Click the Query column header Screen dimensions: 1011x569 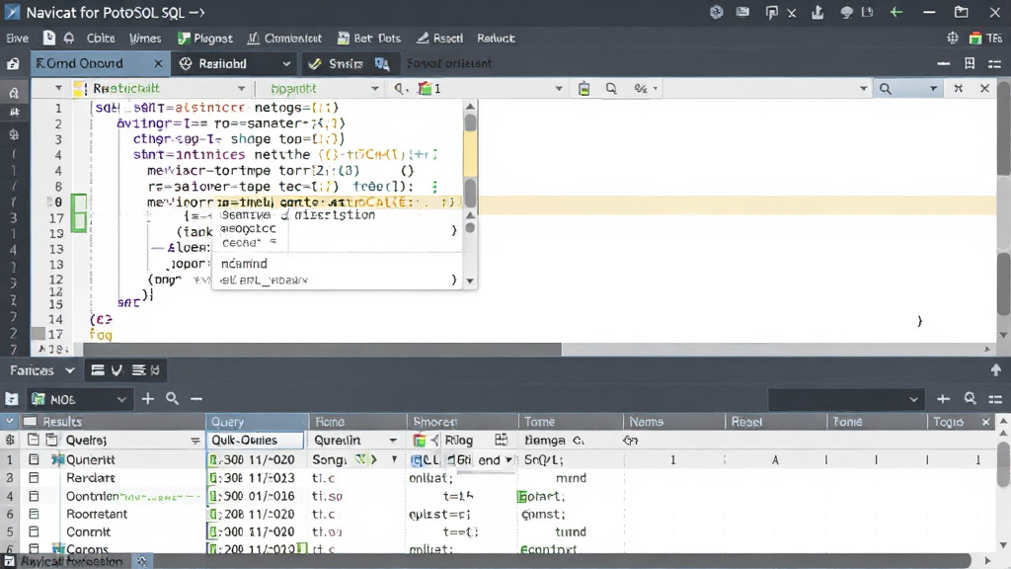tap(257, 421)
